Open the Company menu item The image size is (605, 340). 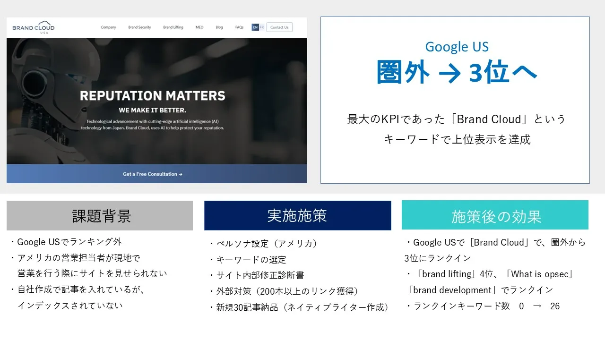[x=108, y=27]
